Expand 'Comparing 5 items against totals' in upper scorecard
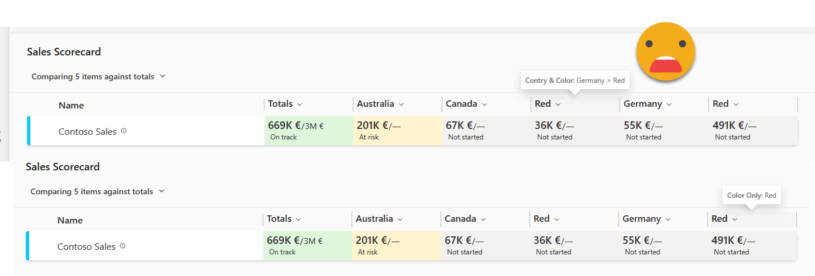Image resolution: width=815 pixels, height=276 pixels. click(x=163, y=76)
